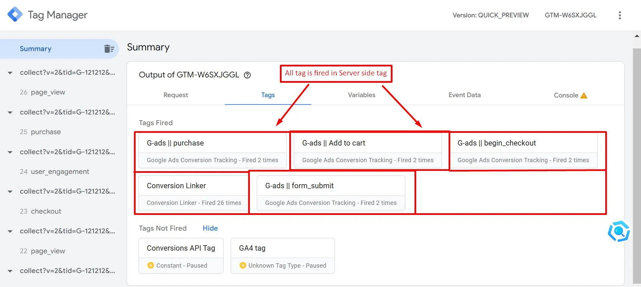Image resolution: width=641 pixels, height=287 pixels.
Task: Click the Console warning triangle icon
Action: (x=584, y=95)
